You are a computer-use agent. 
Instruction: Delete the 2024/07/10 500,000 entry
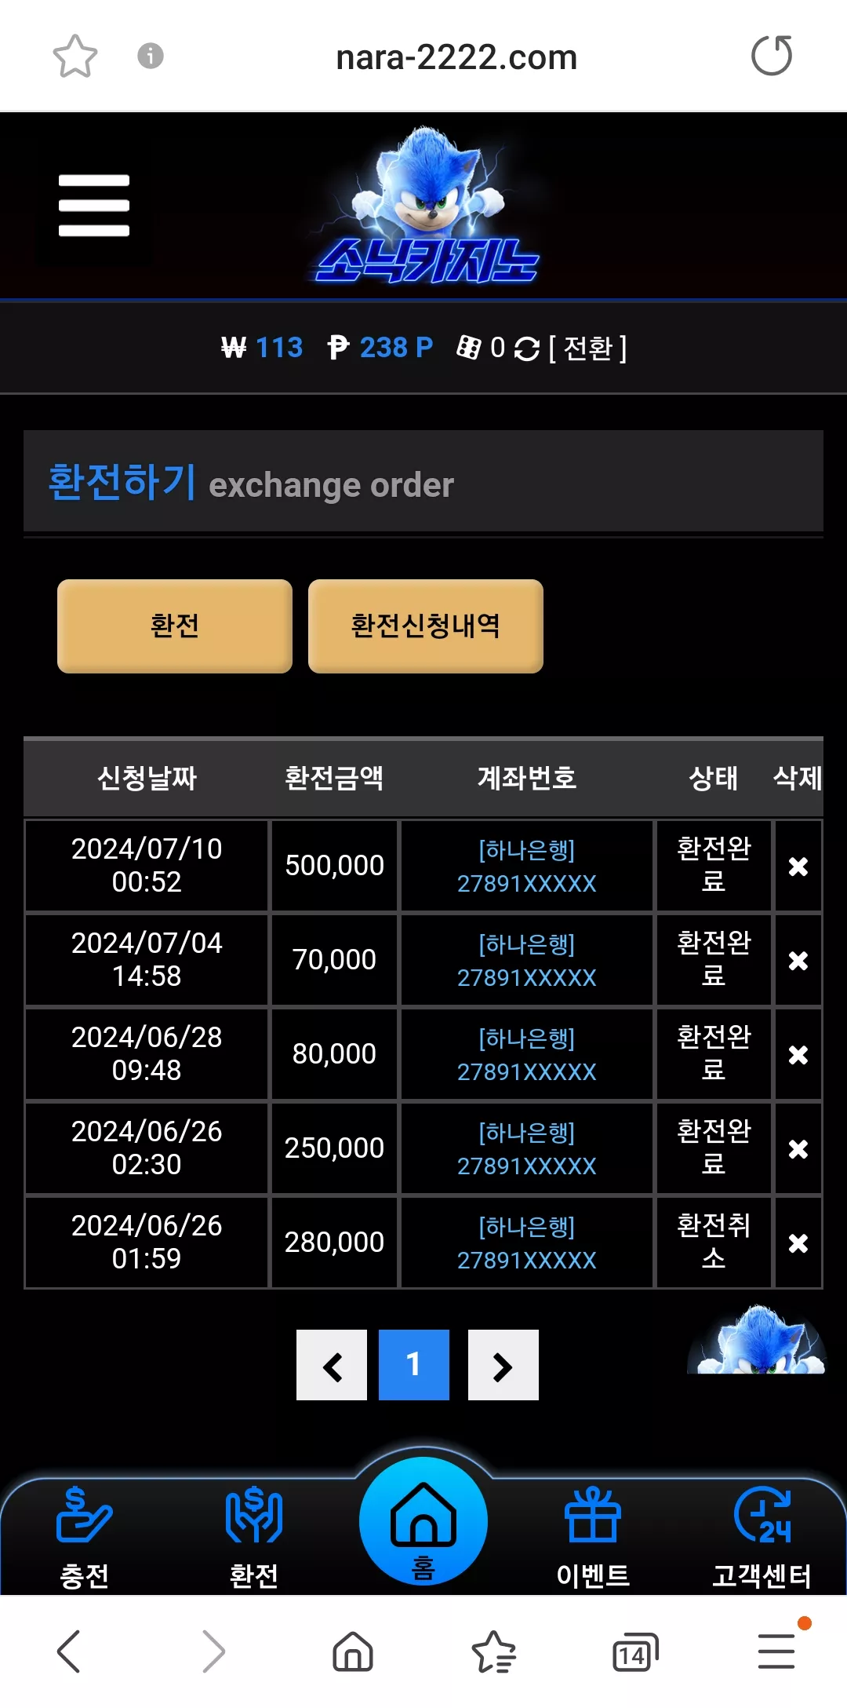[798, 867]
